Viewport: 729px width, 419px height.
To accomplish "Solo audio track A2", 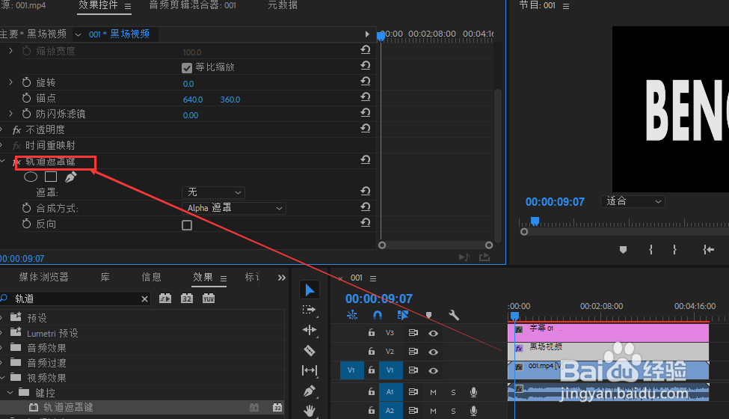I will tap(453, 411).
